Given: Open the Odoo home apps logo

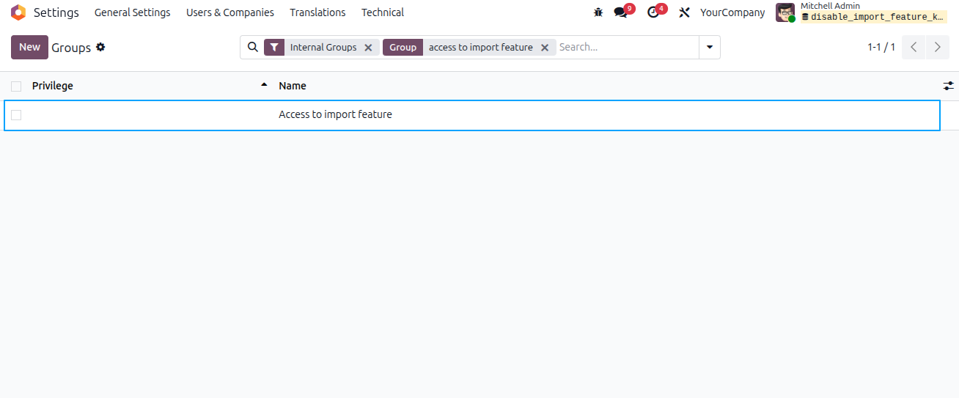Looking at the screenshot, I should 18,12.
